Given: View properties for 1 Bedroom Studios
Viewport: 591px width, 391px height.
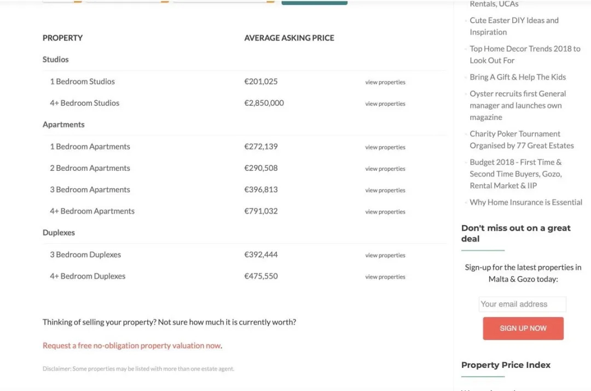Looking at the screenshot, I should [x=385, y=82].
